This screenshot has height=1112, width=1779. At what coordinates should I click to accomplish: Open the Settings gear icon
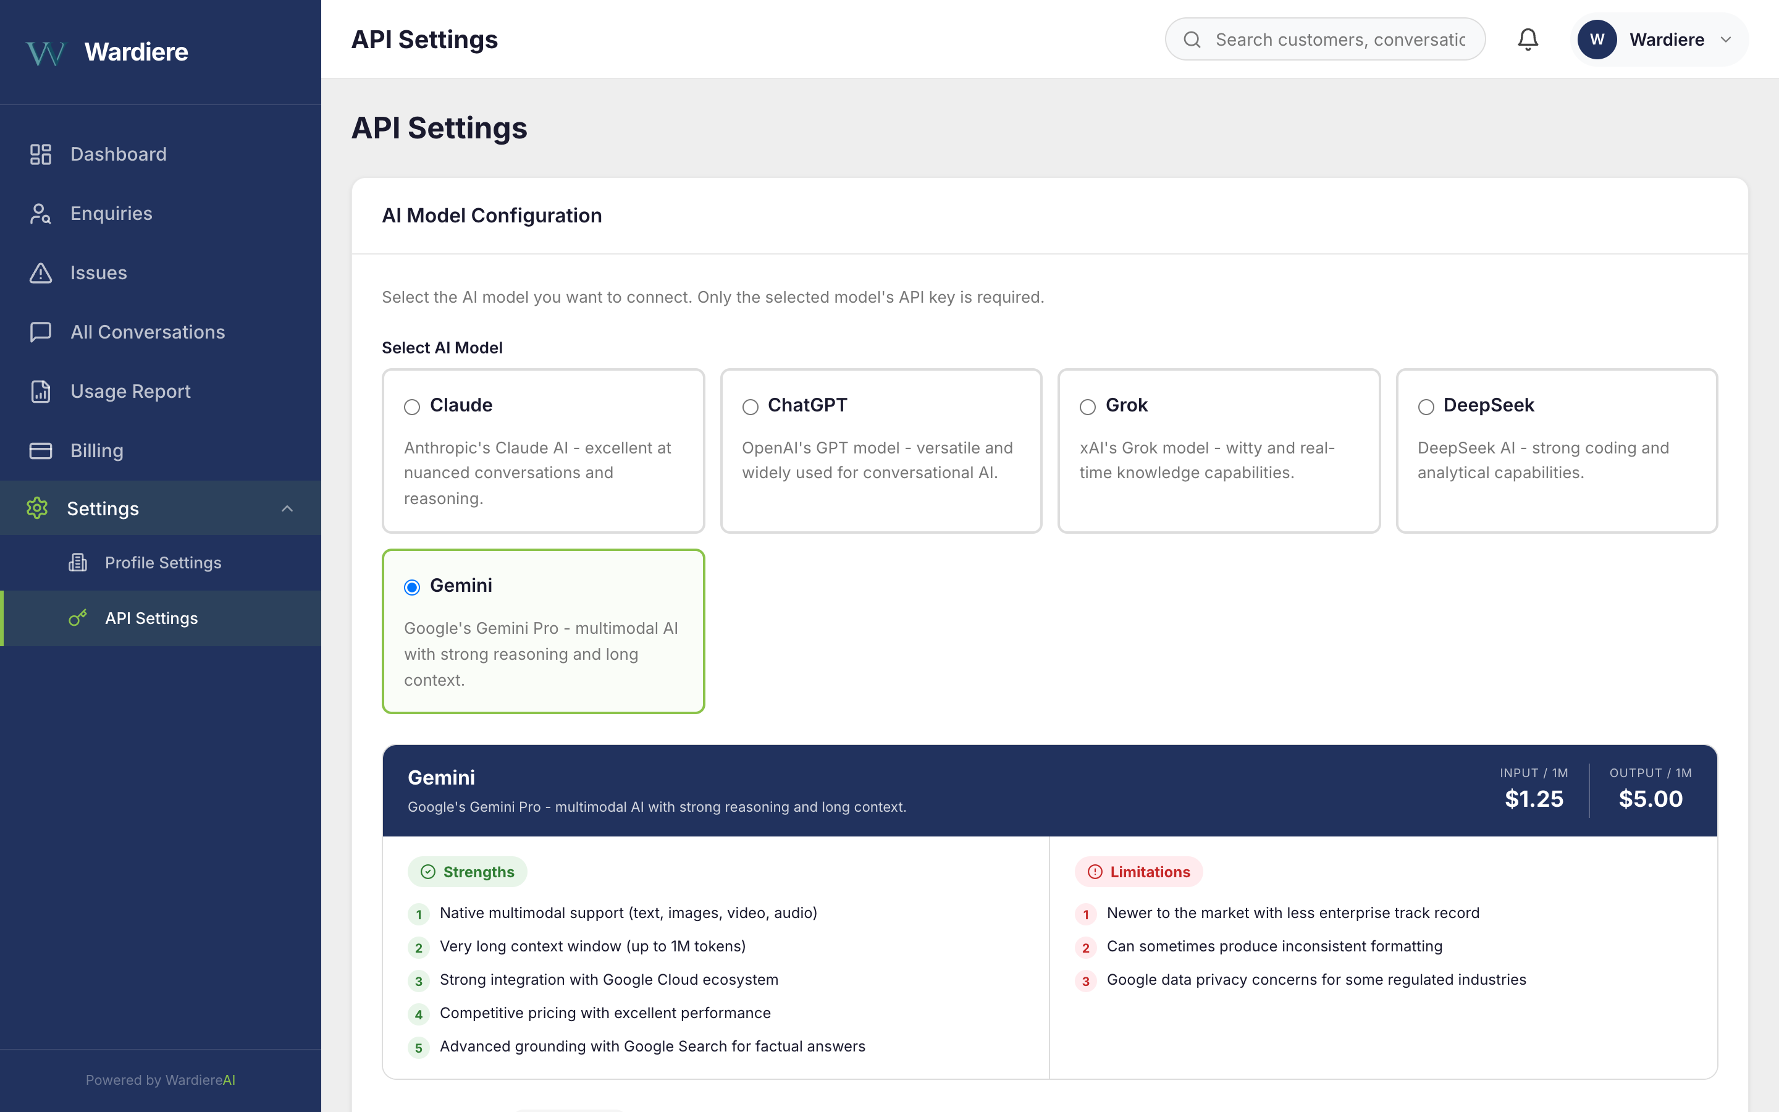click(37, 507)
